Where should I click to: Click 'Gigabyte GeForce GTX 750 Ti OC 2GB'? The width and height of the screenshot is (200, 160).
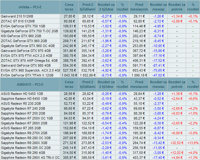(x=29, y=31)
